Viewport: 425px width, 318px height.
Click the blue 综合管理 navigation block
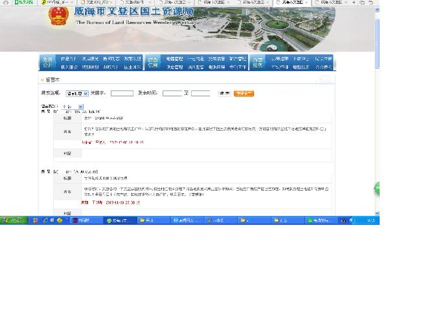coord(152,63)
